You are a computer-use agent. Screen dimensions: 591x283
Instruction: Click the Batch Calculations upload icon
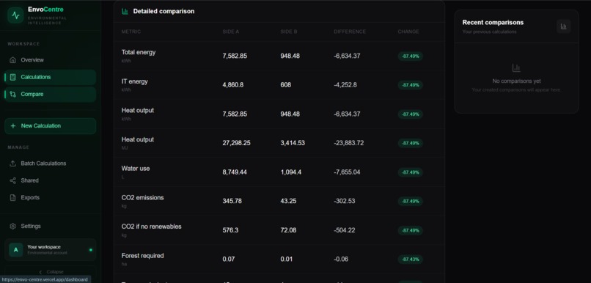coord(12,163)
